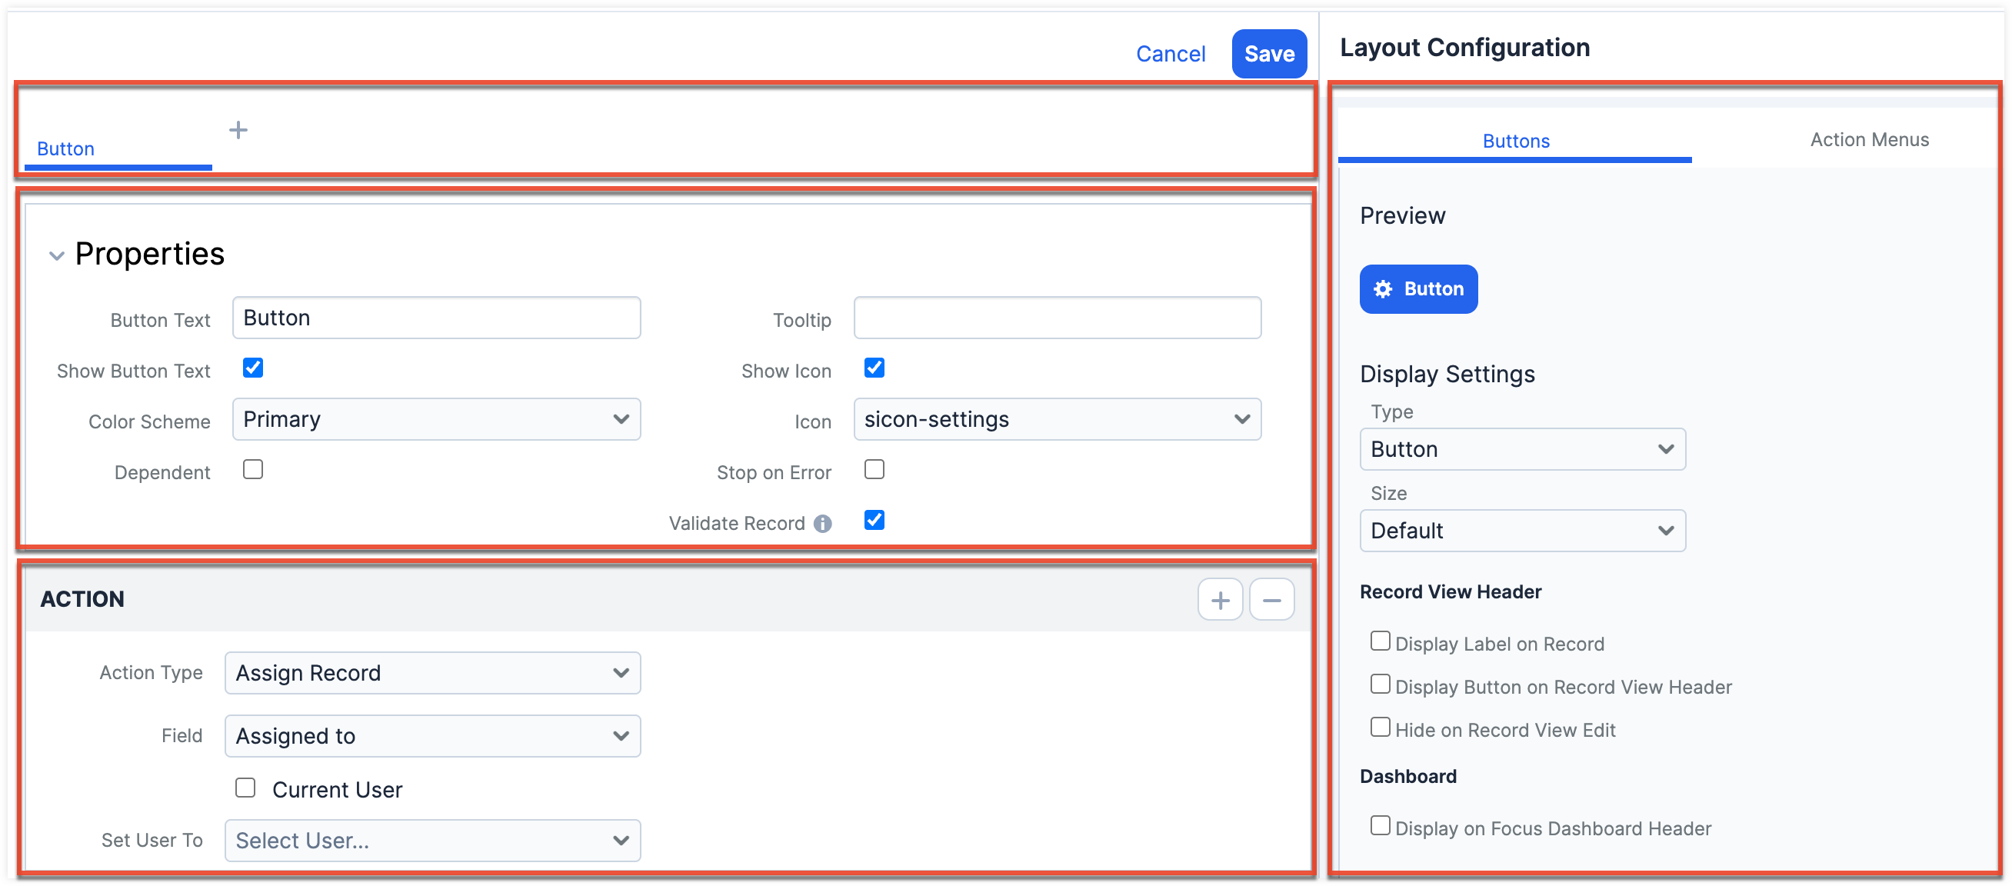The width and height of the screenshot is (2012, 886).
Task: Check Display on Focus Dashboard Header
Action: (x=1380, y=826)
